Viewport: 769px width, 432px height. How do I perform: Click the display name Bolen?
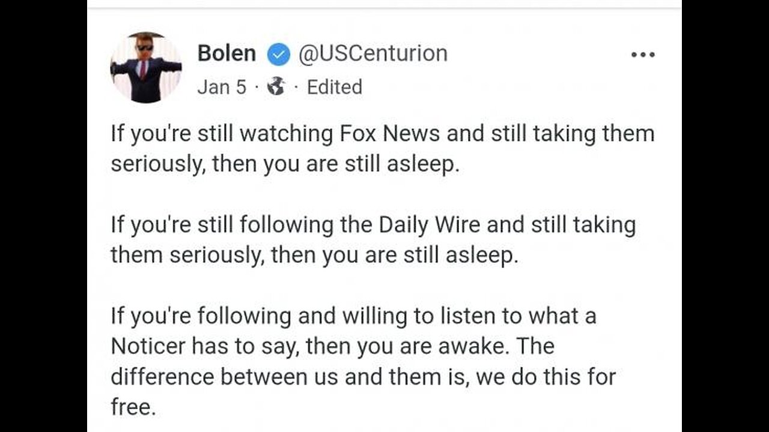point(226,53)
